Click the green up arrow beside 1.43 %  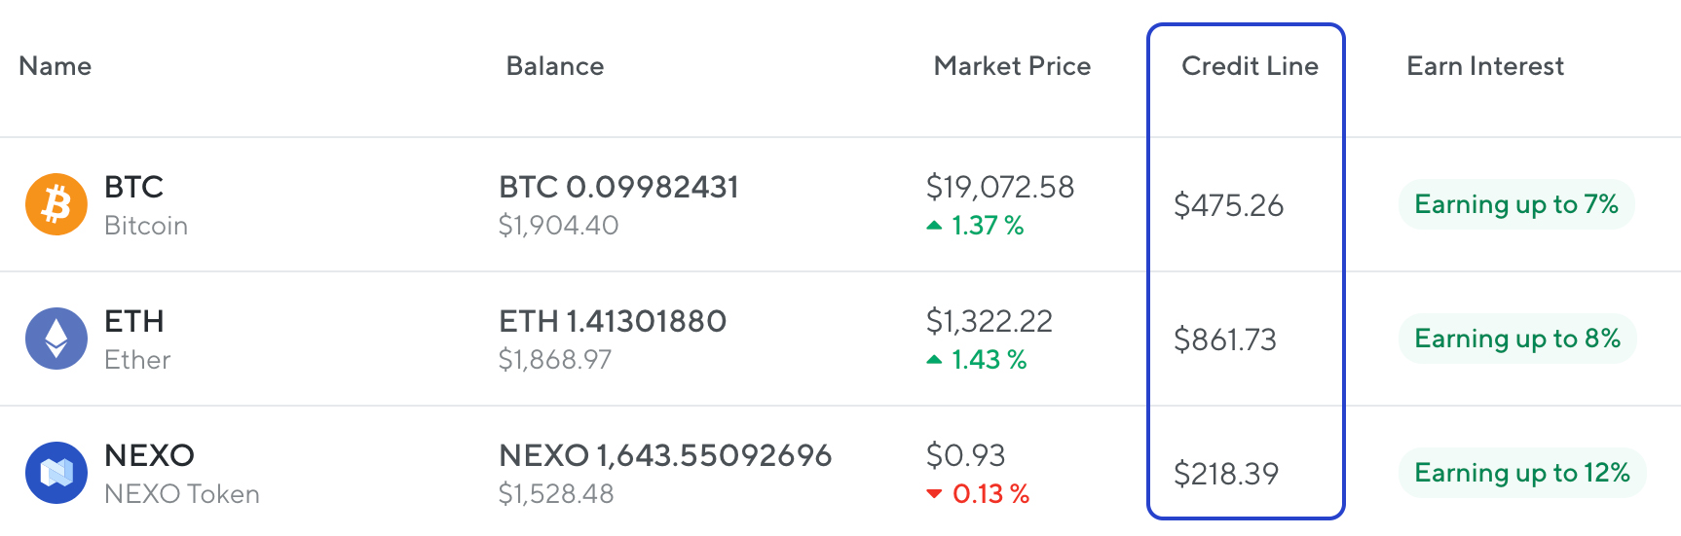coord(934,360)
